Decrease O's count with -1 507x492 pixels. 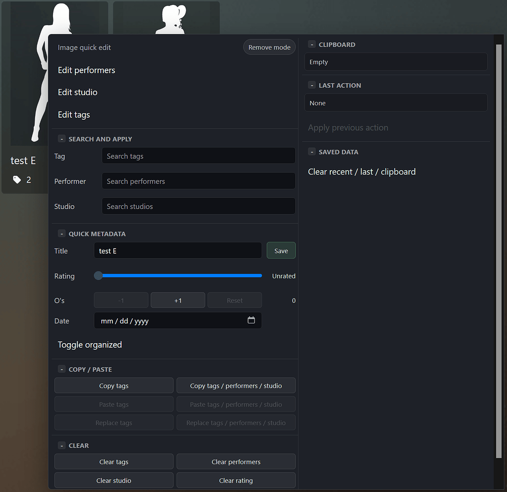point(121,300)
